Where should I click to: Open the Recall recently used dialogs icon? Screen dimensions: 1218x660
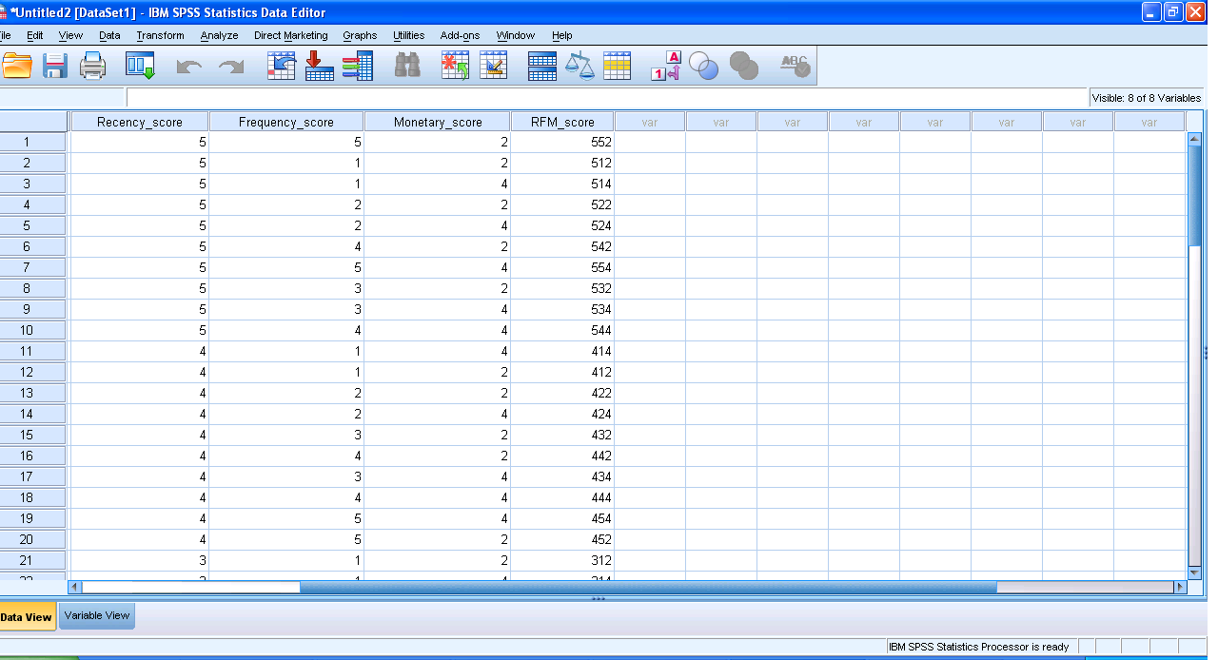tap(140, 66)
